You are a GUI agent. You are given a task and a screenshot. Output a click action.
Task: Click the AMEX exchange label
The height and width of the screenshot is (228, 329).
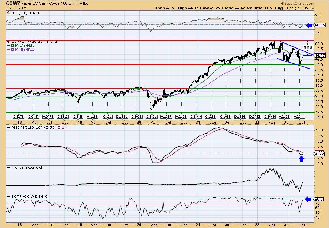[82, 4]
